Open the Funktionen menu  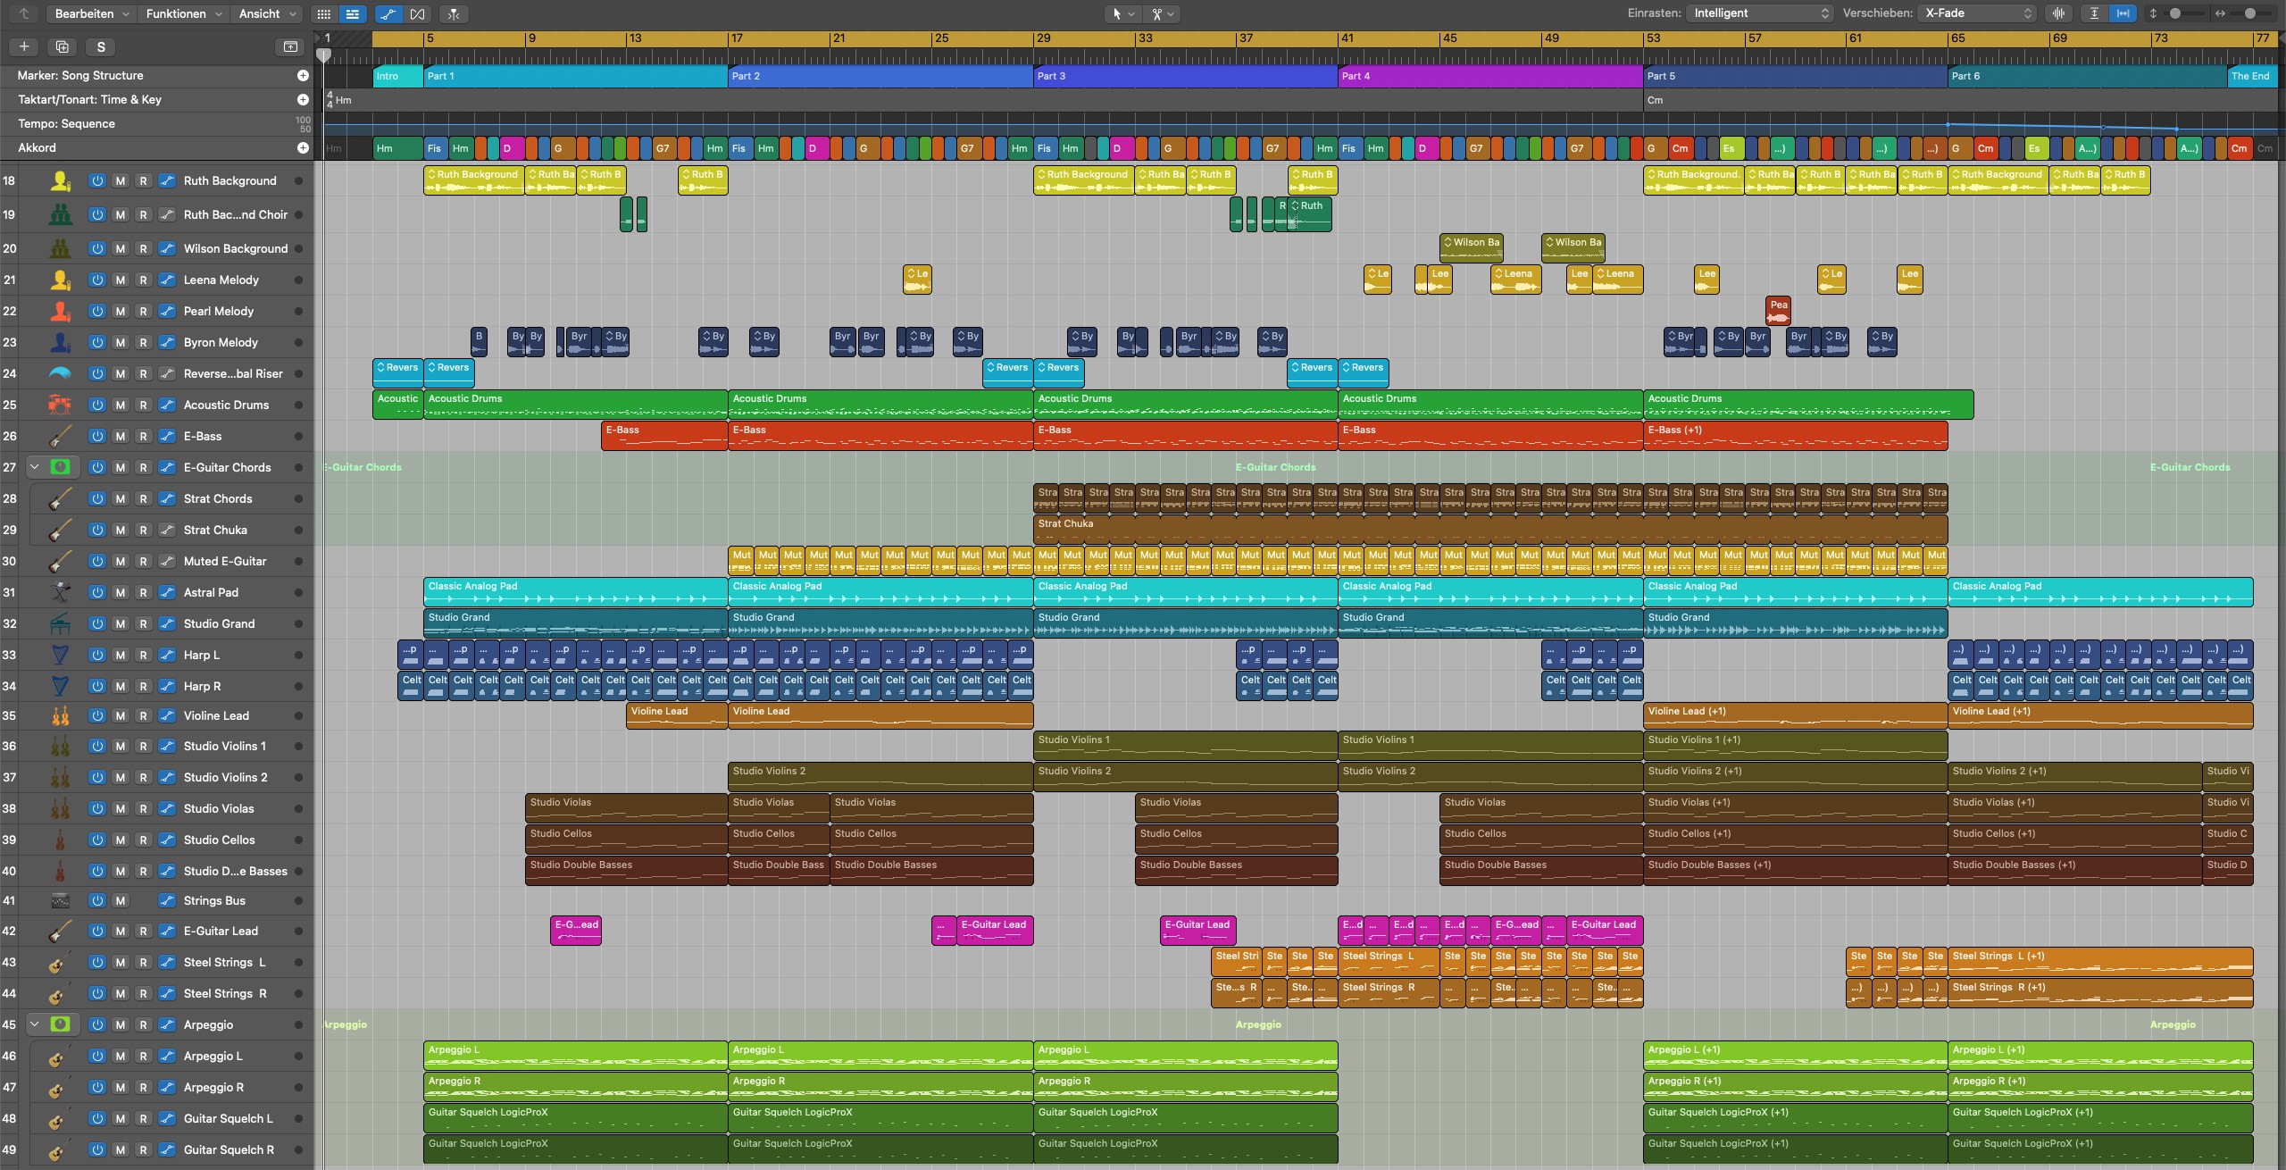(184, 13)
